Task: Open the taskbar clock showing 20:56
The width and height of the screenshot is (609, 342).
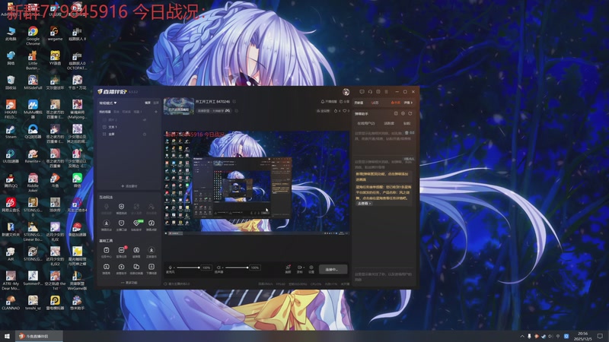Action: click(x=582, y=336)
